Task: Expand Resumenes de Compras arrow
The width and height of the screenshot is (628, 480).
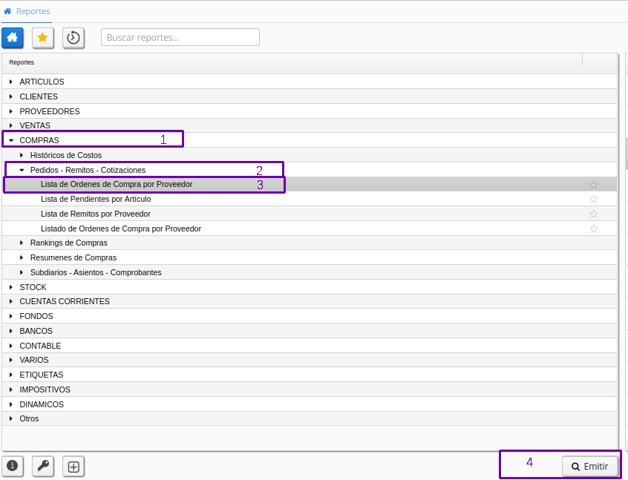Action: coord(22,257)
